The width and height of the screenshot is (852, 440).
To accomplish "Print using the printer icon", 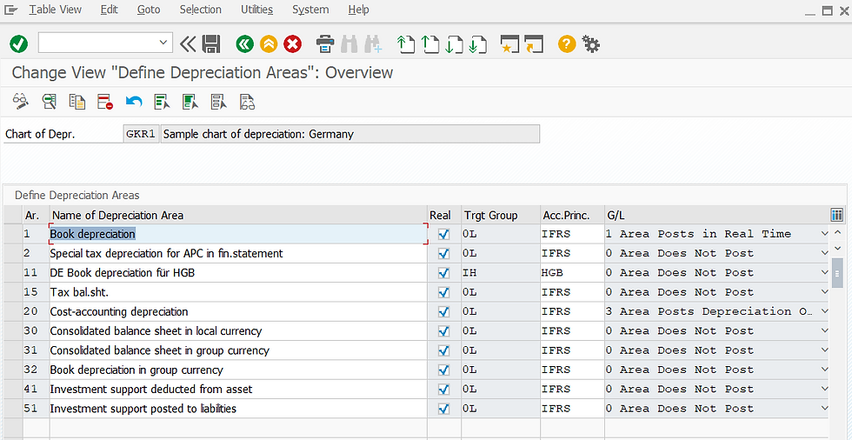I will point(325,43).
